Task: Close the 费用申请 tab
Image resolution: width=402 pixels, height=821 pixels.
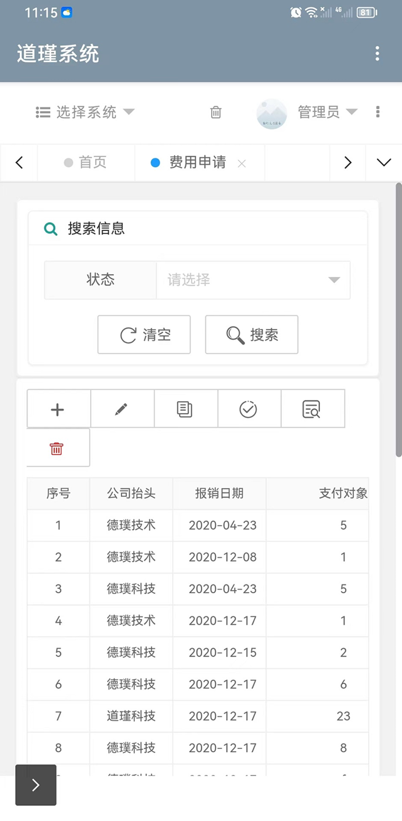Action: coord(242,163)
